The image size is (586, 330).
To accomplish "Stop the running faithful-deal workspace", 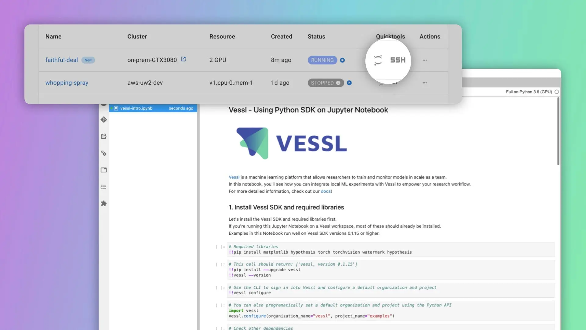I will 342,60.
